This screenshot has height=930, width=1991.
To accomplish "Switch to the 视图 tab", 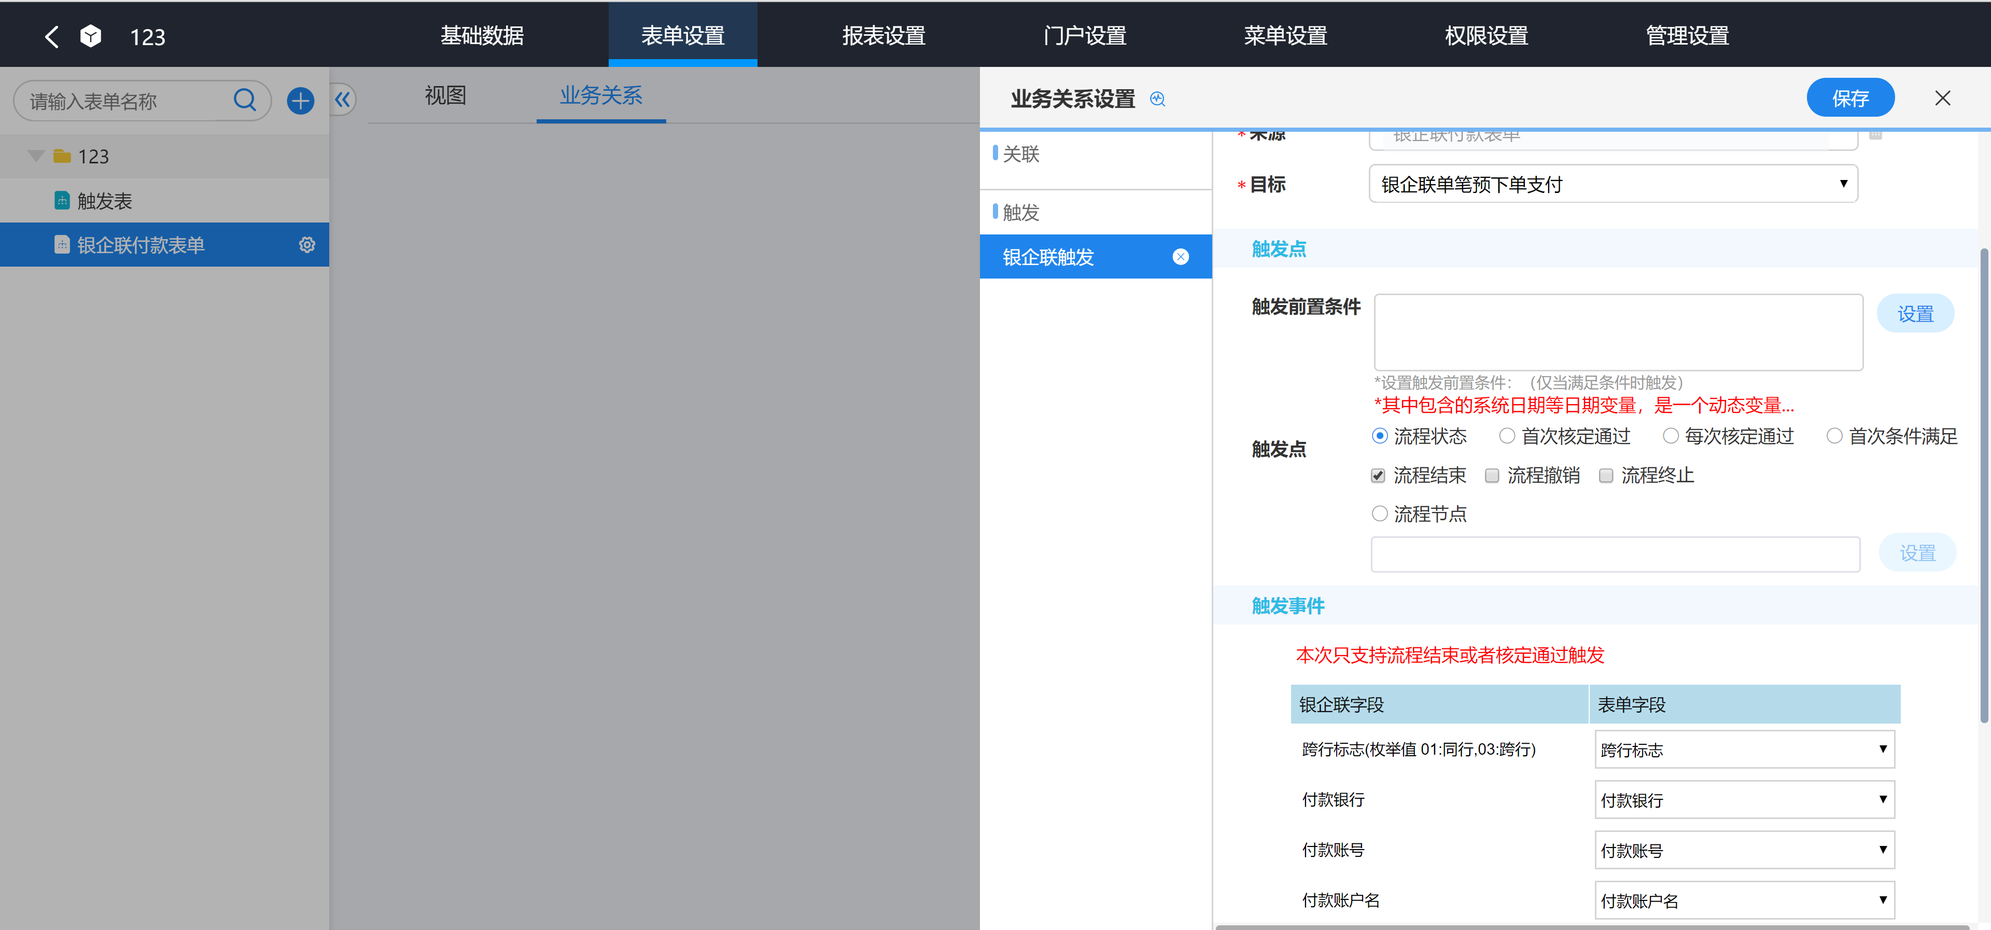I will tap(445, 95).
